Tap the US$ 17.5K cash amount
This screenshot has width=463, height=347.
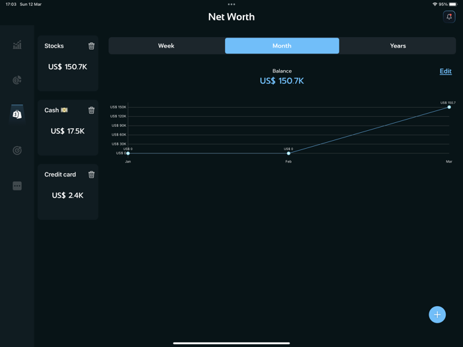[67, 131]
